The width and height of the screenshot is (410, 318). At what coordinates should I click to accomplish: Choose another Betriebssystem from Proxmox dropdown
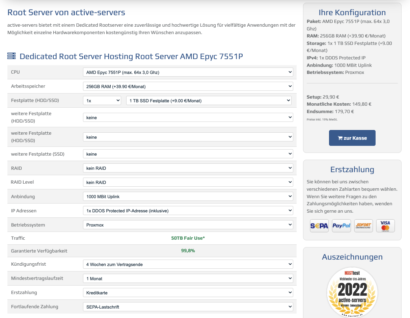[188, 225]
